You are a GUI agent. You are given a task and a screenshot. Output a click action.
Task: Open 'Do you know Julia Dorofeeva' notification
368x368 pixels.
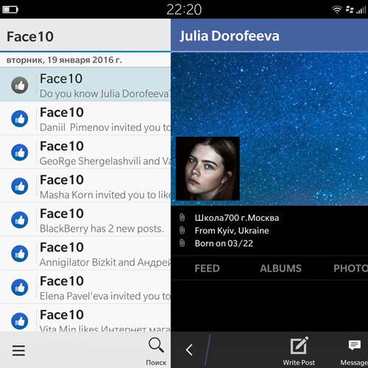85,85
